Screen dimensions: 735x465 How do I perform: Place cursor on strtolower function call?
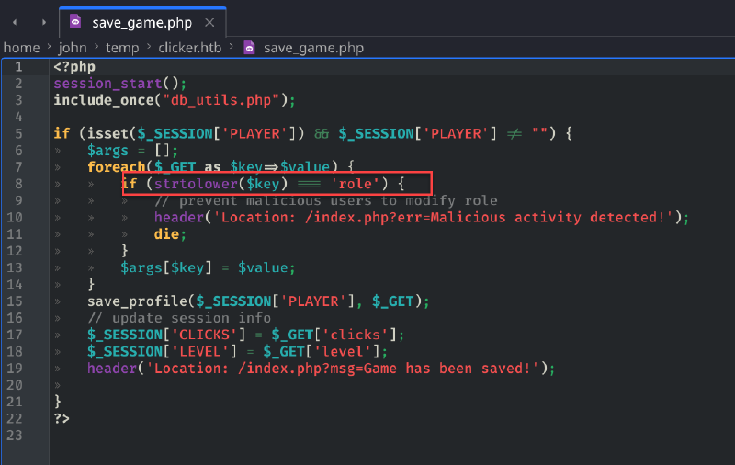point(196,184)
